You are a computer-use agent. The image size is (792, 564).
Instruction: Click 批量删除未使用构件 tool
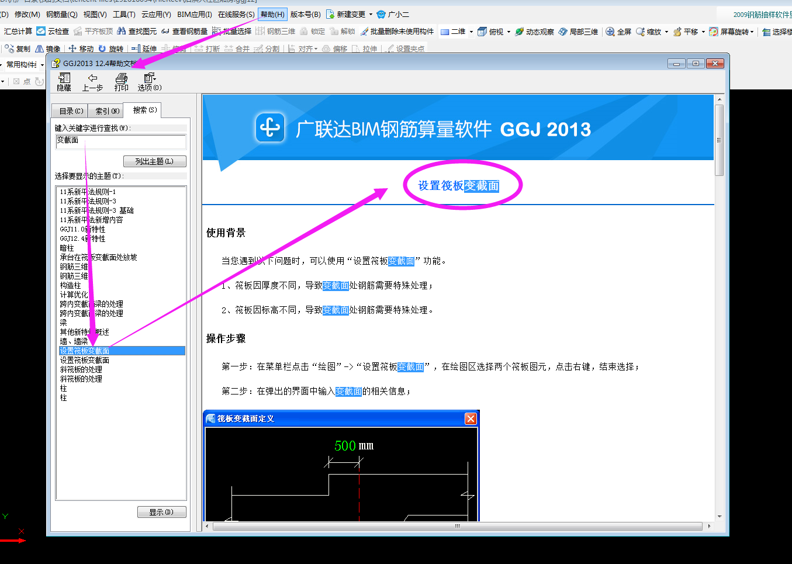[x=397, y=32]
